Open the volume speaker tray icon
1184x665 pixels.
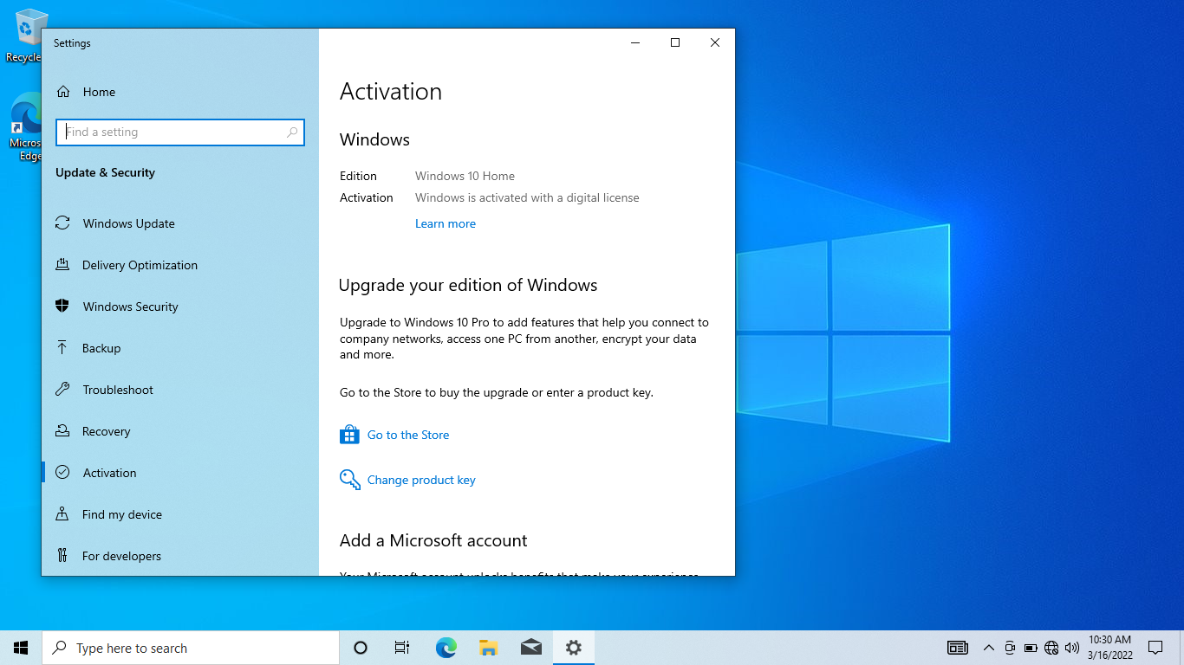(1072, 648)
